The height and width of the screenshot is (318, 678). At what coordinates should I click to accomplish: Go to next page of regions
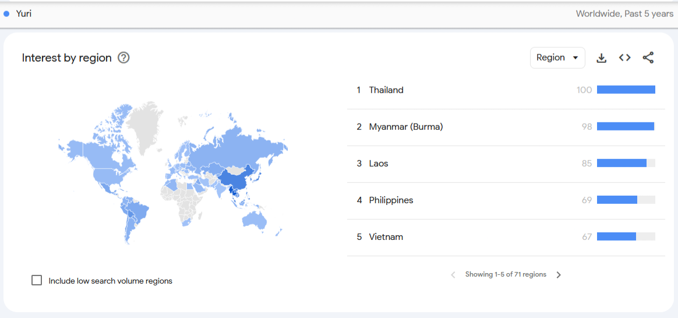pos(559,275)
